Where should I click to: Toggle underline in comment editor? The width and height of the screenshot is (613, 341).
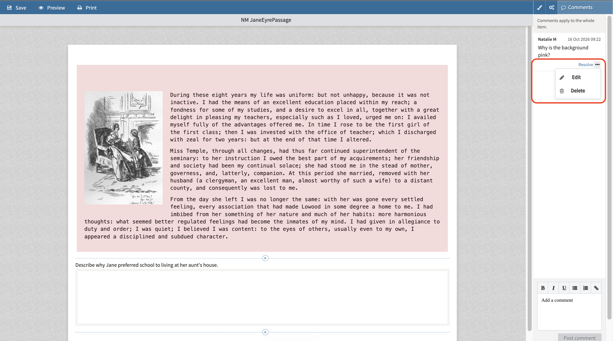click(564, 288)
